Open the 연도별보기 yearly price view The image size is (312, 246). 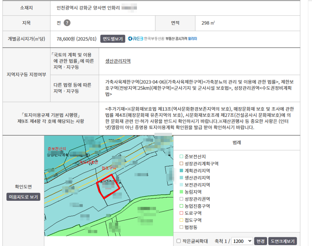113,39
